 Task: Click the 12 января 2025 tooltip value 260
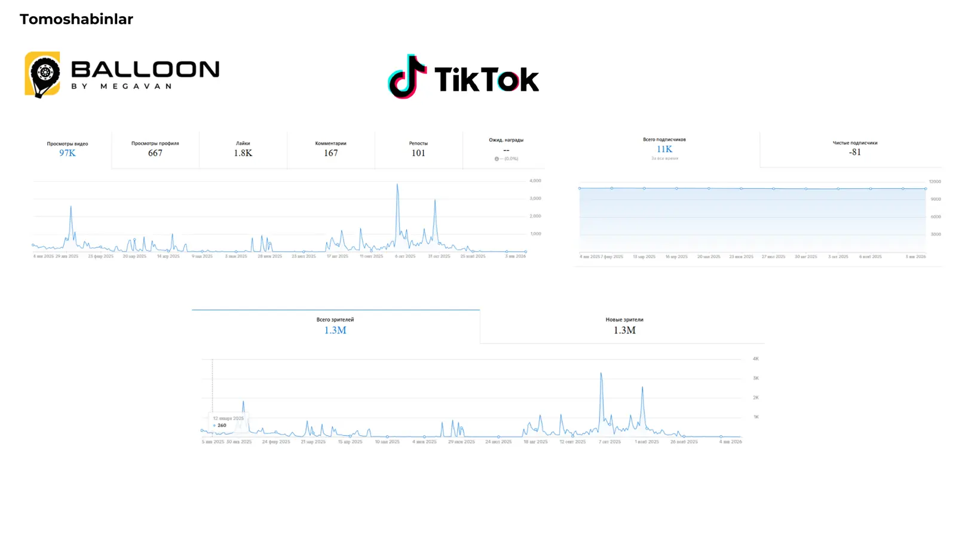click(220, 426)
